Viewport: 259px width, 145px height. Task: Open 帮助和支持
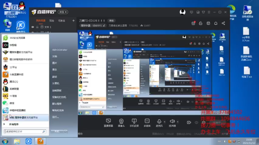58,110
